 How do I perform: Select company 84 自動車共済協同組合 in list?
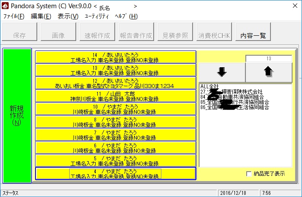coord(231,97)
